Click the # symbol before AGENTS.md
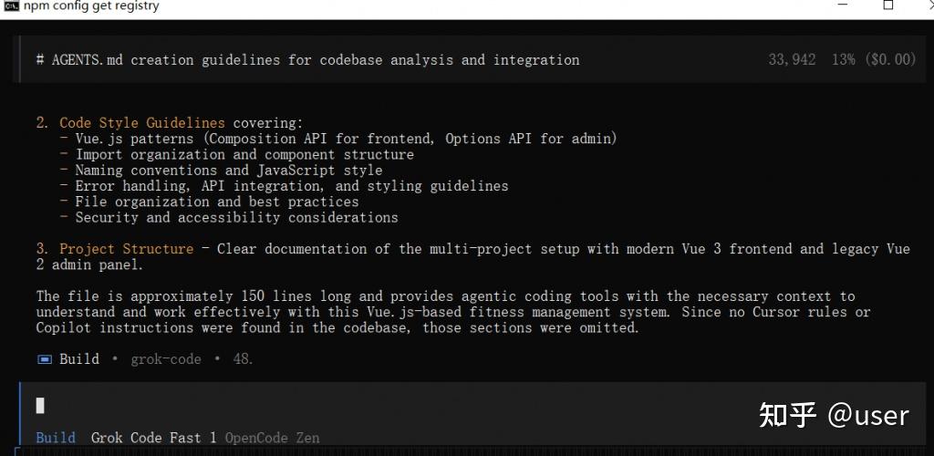This screenshot has height=456, width=934. point(40,60)
